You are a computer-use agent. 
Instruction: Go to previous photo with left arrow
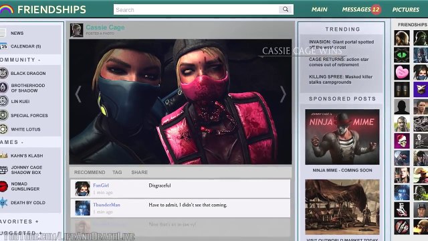[x=78, y=94]
